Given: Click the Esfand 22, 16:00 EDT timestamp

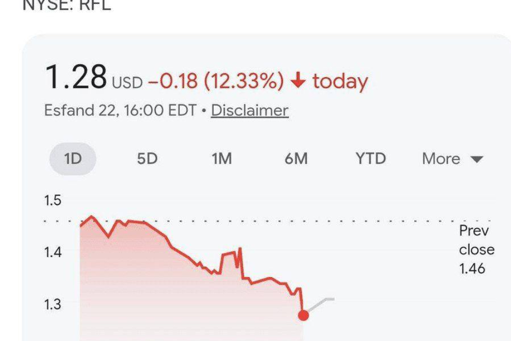Looking at the screenshot, I should pyautogui.click(x=120, y=110).
